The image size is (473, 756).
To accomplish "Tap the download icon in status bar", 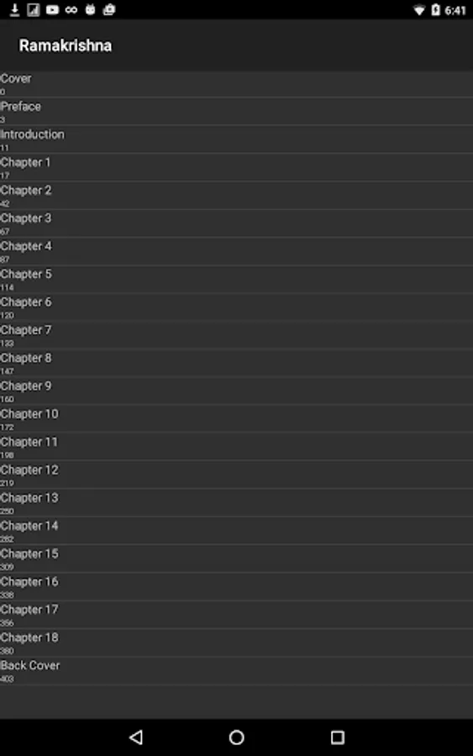I will (x=14, y=9).
